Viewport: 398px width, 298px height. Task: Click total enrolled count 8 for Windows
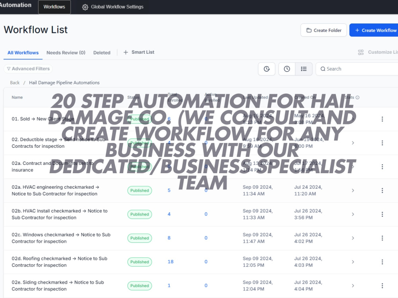pos(169,238)
